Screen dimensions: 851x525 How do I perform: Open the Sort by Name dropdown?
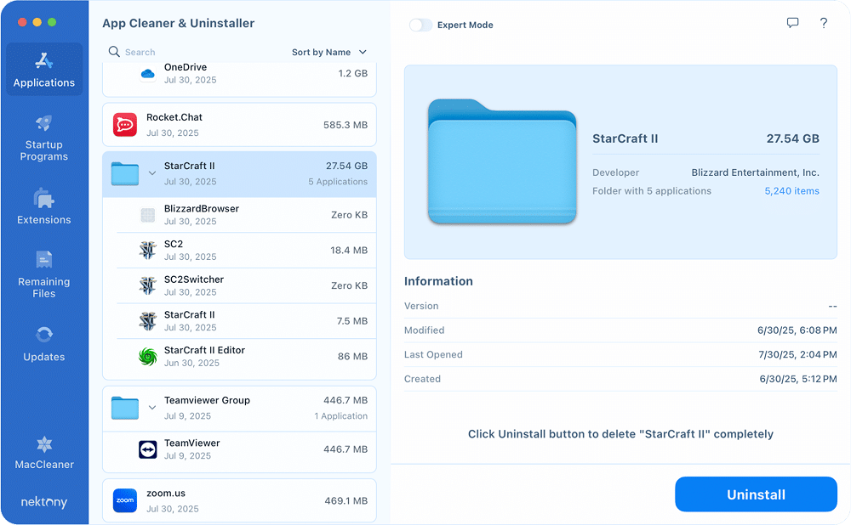329,52
